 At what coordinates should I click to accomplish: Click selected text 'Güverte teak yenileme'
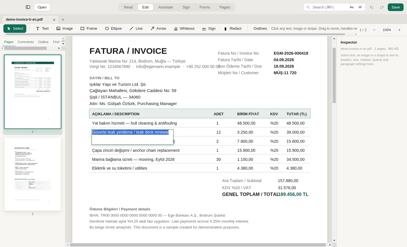coord(130,132)
